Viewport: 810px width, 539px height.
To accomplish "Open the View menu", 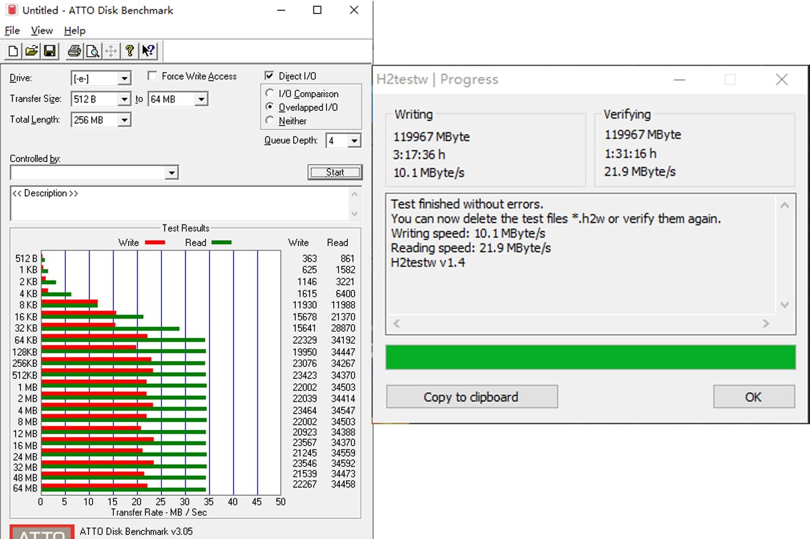I will (x=42, y=31).
